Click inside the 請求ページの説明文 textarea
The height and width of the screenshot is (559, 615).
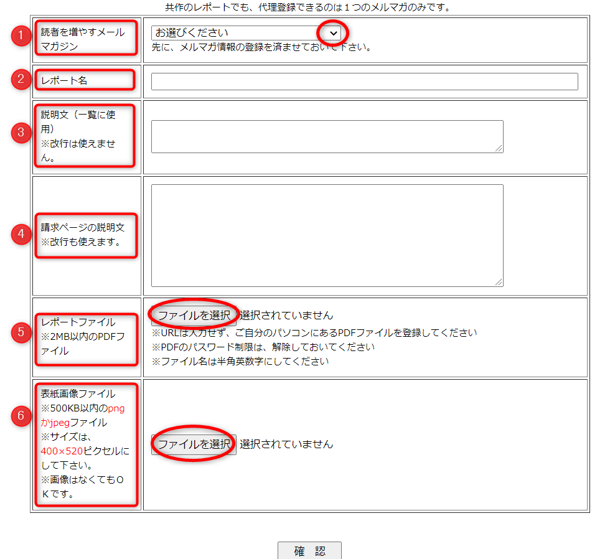point(327,235)
